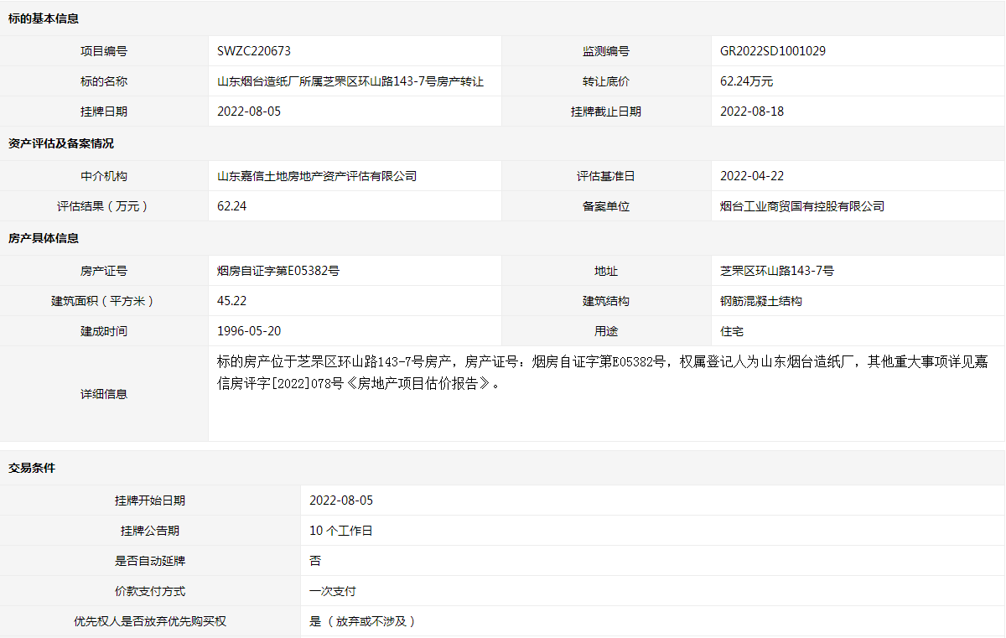Select subject name 山东烟台造纸厂所属芝罘区环山路143-7号房产转让
Viewport: 1006px width, 638px height.
tap(350, 81)
